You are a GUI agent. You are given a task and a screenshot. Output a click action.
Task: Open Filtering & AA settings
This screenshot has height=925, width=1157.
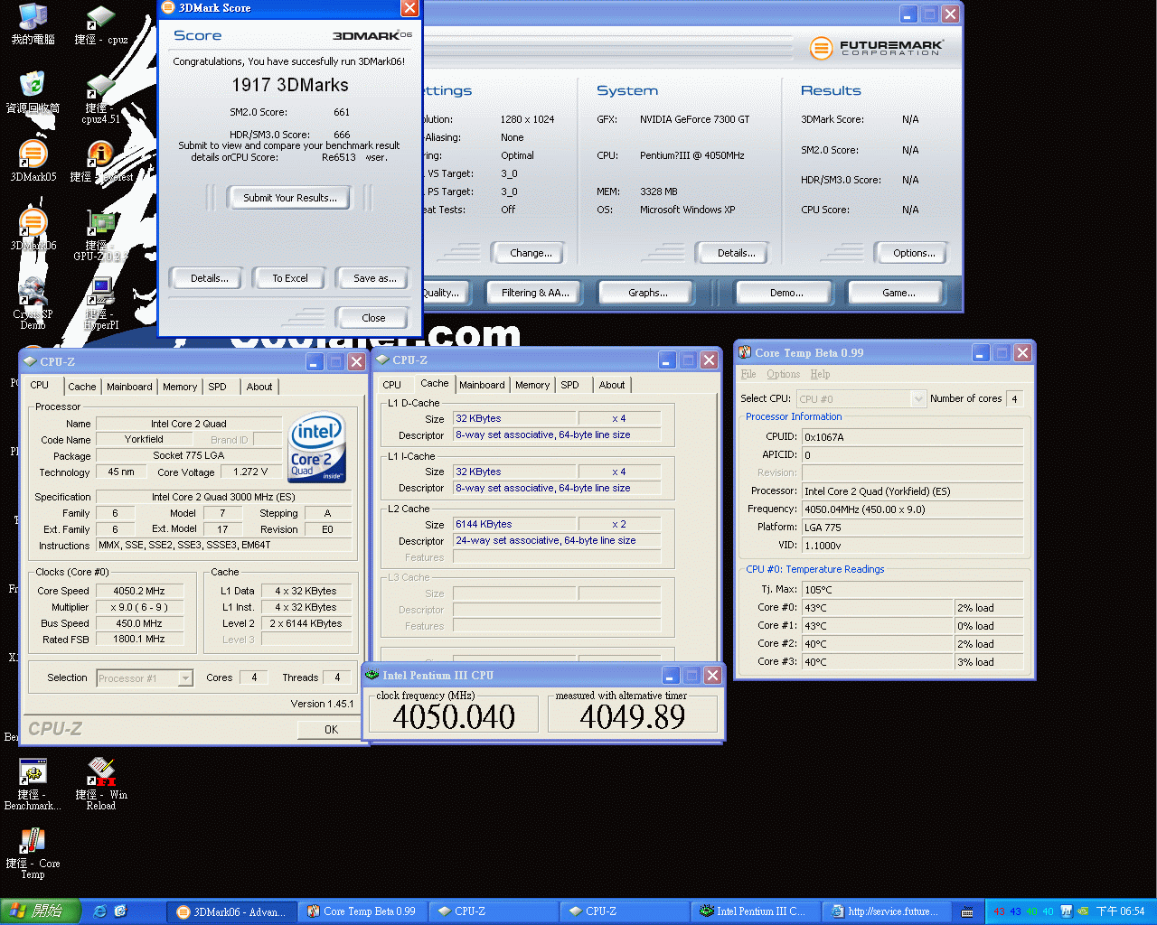click(x=536, y=293)
